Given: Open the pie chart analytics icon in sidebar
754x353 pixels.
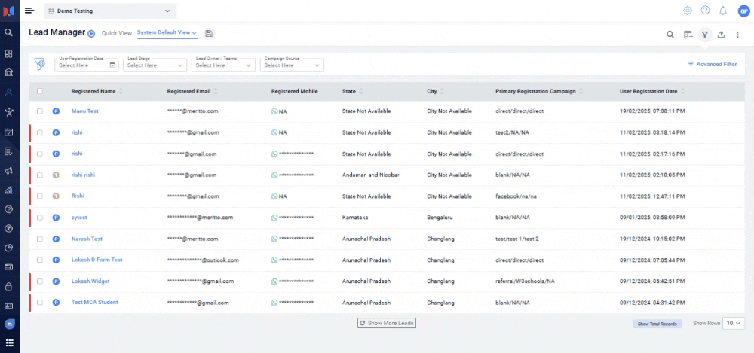Looking at the screenshot, I should coord(8,248).
